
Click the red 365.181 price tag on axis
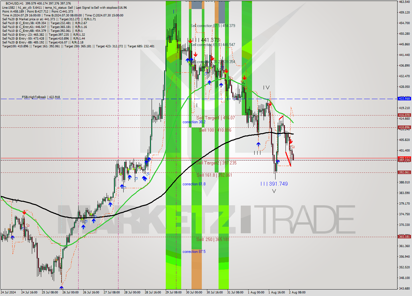click(x=404, y=237)
